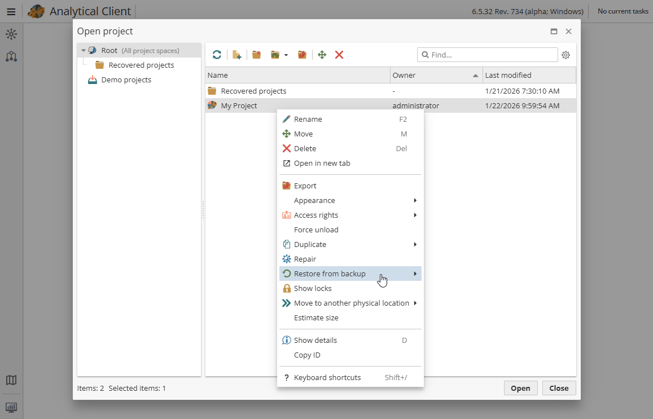Image resolution: width=653 pixels, height=419 pixels.
Task: Click the Find search field
Action: coord(487,54)
